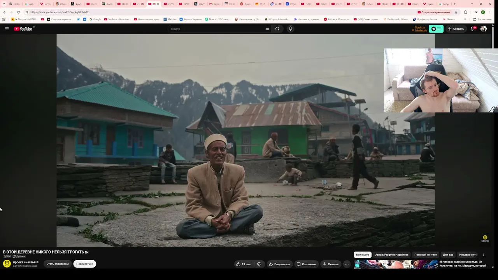Start voice search with the microphone
Screen dimensions: 498x280
click(x=290, y=29)
